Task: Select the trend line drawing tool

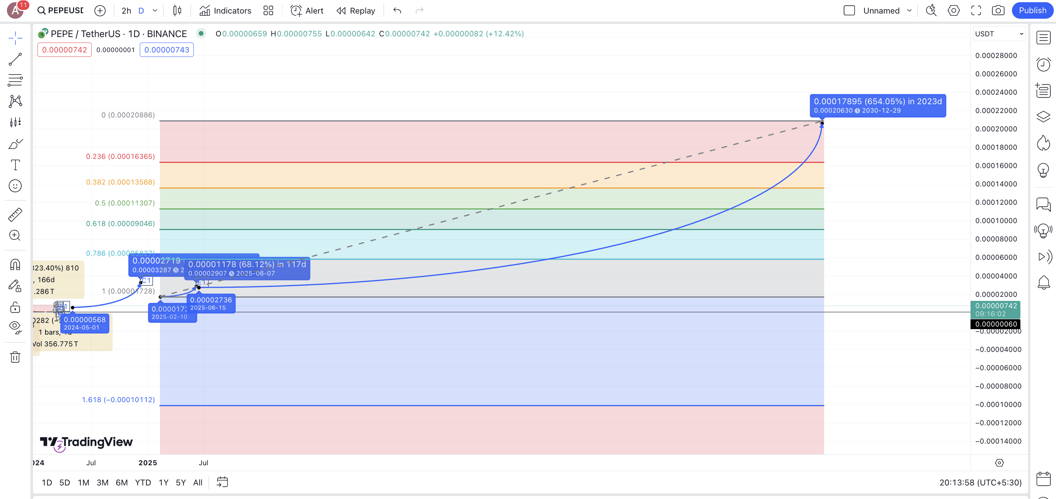Action: pyautogui.click(x=15, y=59)
